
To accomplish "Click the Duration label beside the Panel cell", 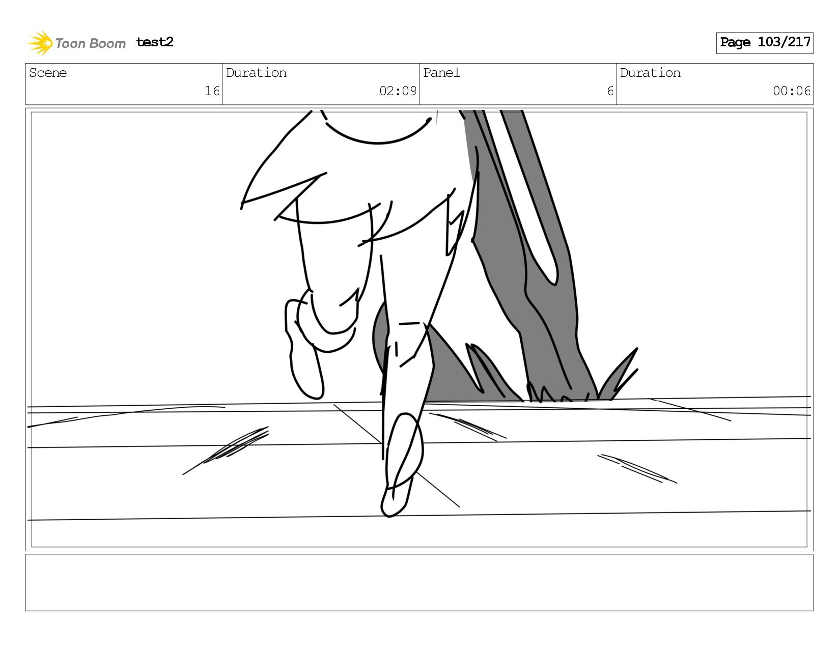I will pos(650,73).
